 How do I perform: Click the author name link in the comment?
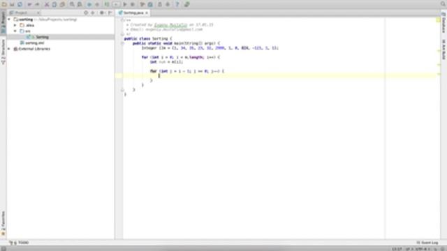(x=170, y=25)
